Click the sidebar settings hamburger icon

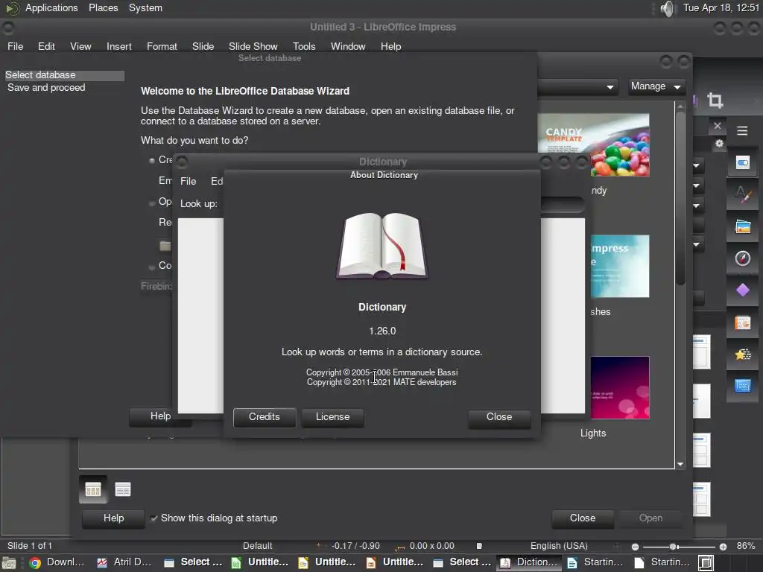point(742,131)
